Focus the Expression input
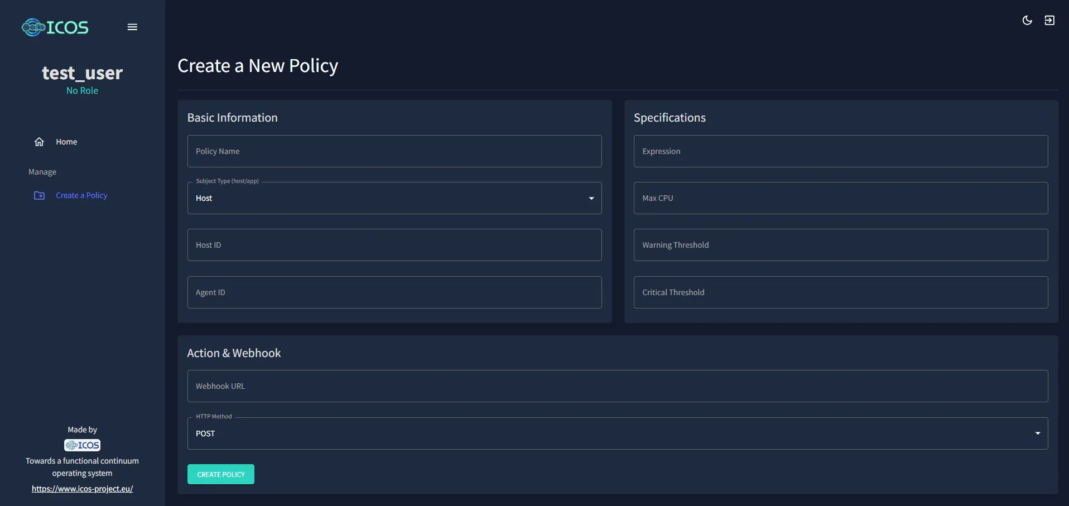The height and width of the screenshot is (506, 1069). pyautogui.click(x=841, y=151)
